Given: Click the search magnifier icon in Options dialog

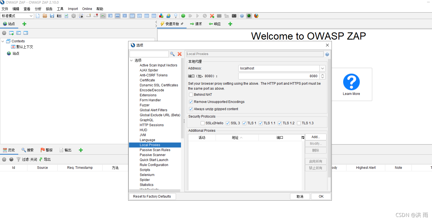Looking at the screenshot, I should 172,54.
